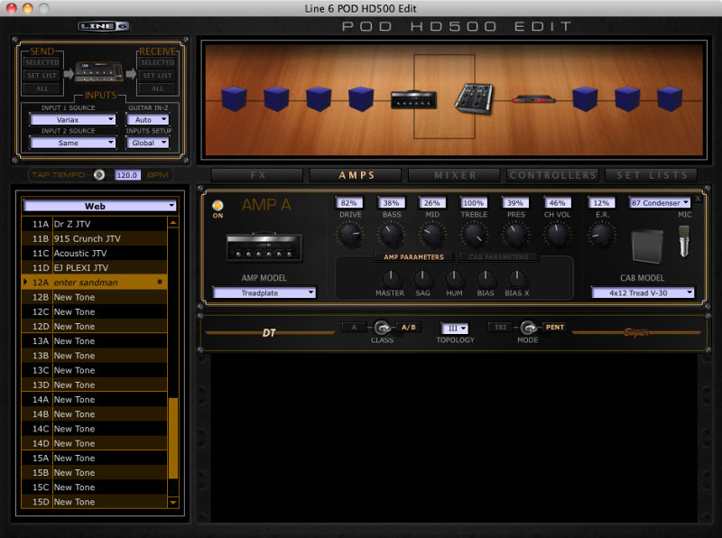Viewport: 722px width, 538px height.
Task: Click the E.R. knob
Action: 601,235
